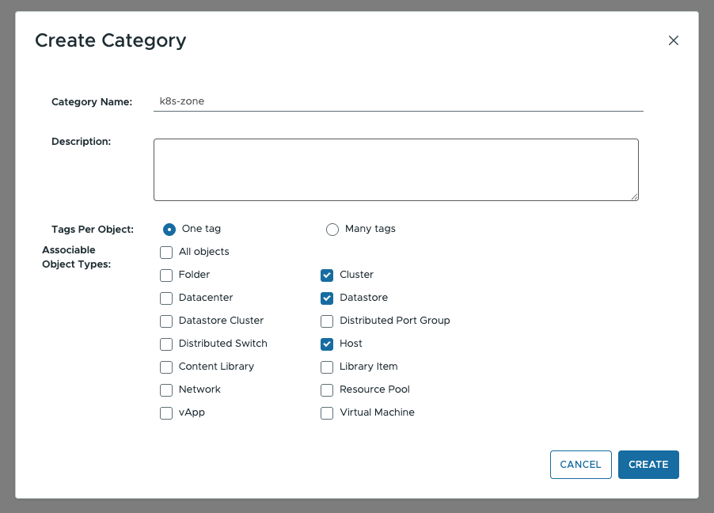Check the Resource Pool checkbox
714x513 pixels.
pyautogui.click(x=327, y=389)
